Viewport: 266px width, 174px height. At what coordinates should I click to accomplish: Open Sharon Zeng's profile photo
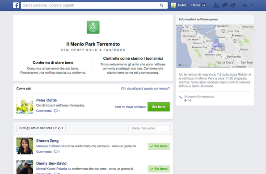(x=25, y=146)
